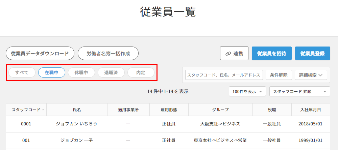Open employee ジョブカン いちろう
This screenshot has height=150, width=338.
[77, 124]
